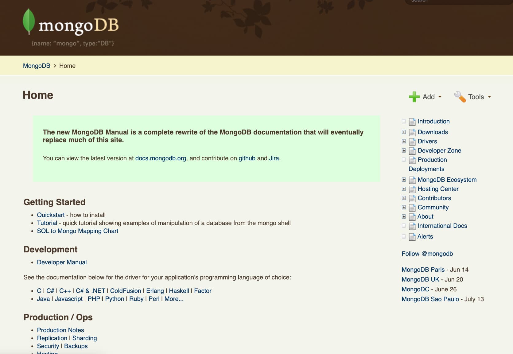Click the page icon beside Developer Zone
Image resolution: width=513 pixels, height=354 pixels.
click(412, 150)
